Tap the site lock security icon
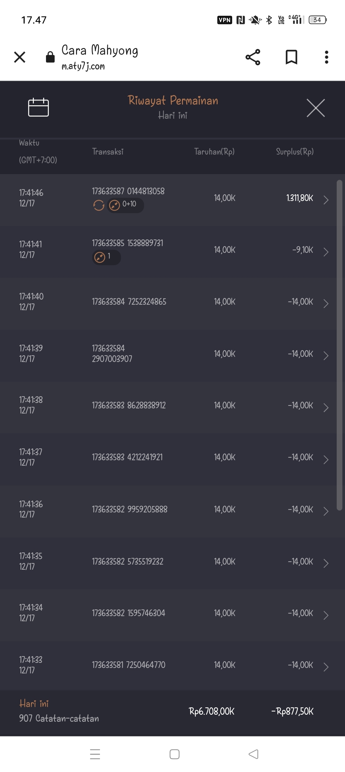 [50, 57]
